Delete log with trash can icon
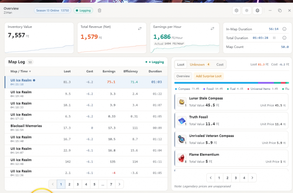Screen dimensions: 293x193 coord(100,10)
